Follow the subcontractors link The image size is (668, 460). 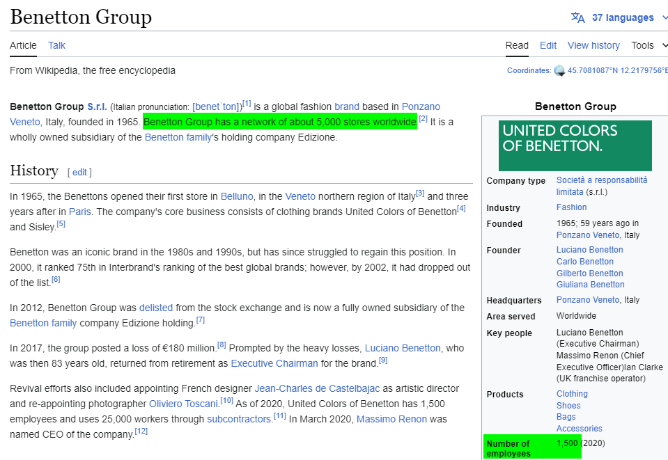coord(239,419)
